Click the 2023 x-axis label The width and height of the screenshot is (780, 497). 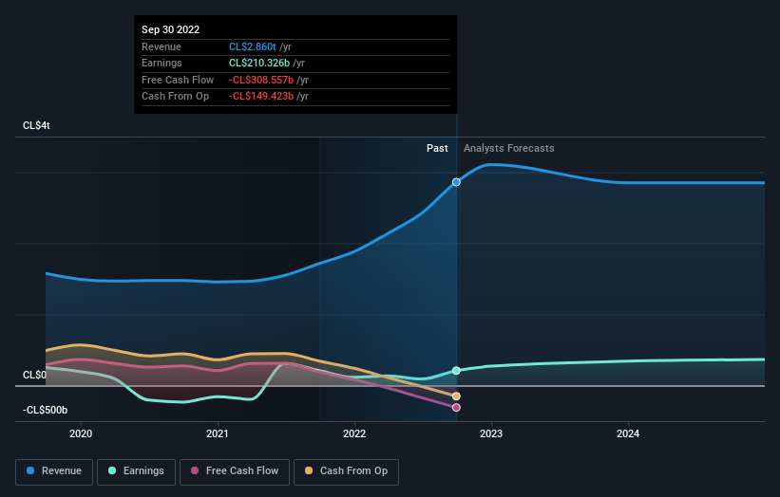pos(491,433)
